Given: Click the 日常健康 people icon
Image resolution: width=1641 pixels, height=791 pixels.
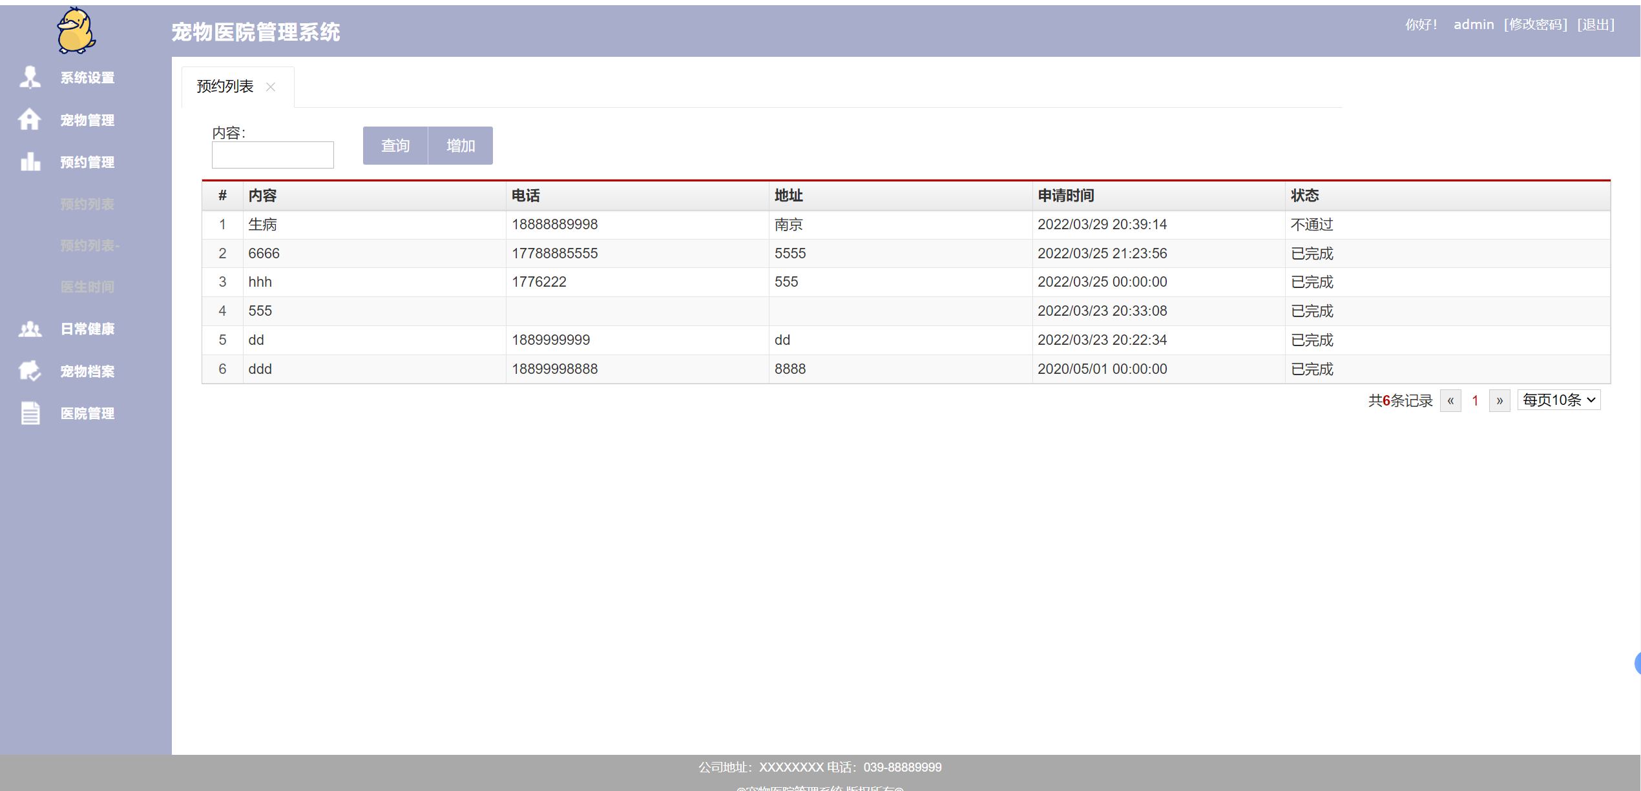Looking at the screenshot, I should (x=30, y=329).
